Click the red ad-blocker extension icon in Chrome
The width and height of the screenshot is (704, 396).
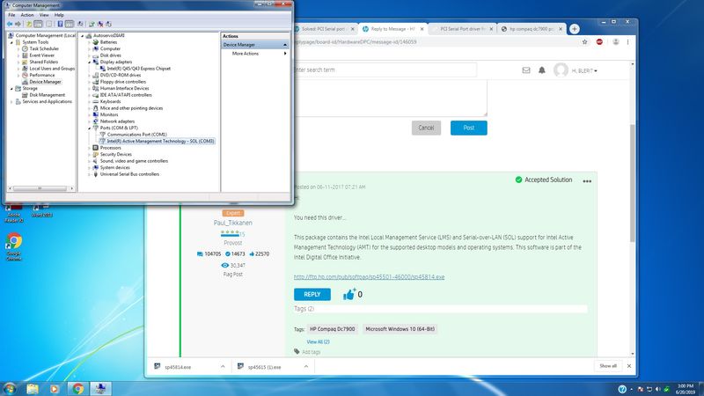(599, 41)
